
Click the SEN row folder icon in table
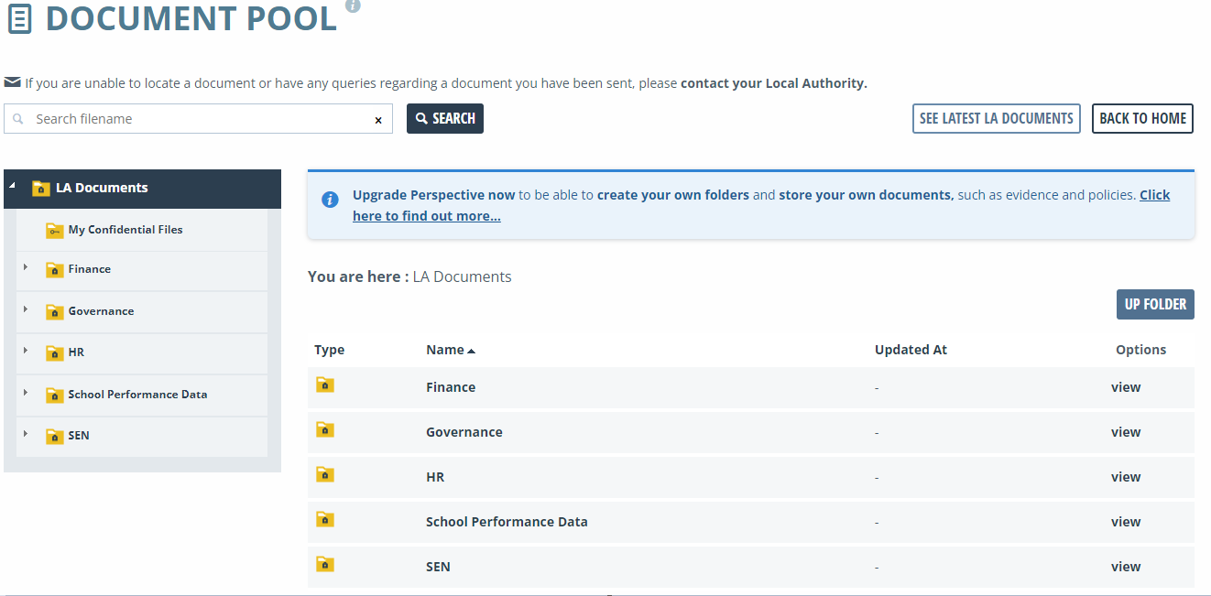click(325, 564)
